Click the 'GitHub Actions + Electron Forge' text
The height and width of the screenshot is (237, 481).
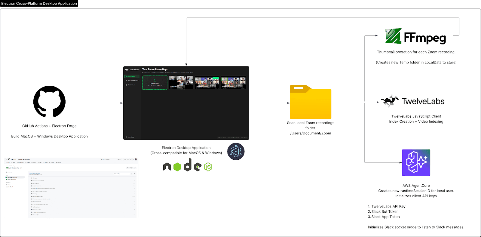[49, 126]
